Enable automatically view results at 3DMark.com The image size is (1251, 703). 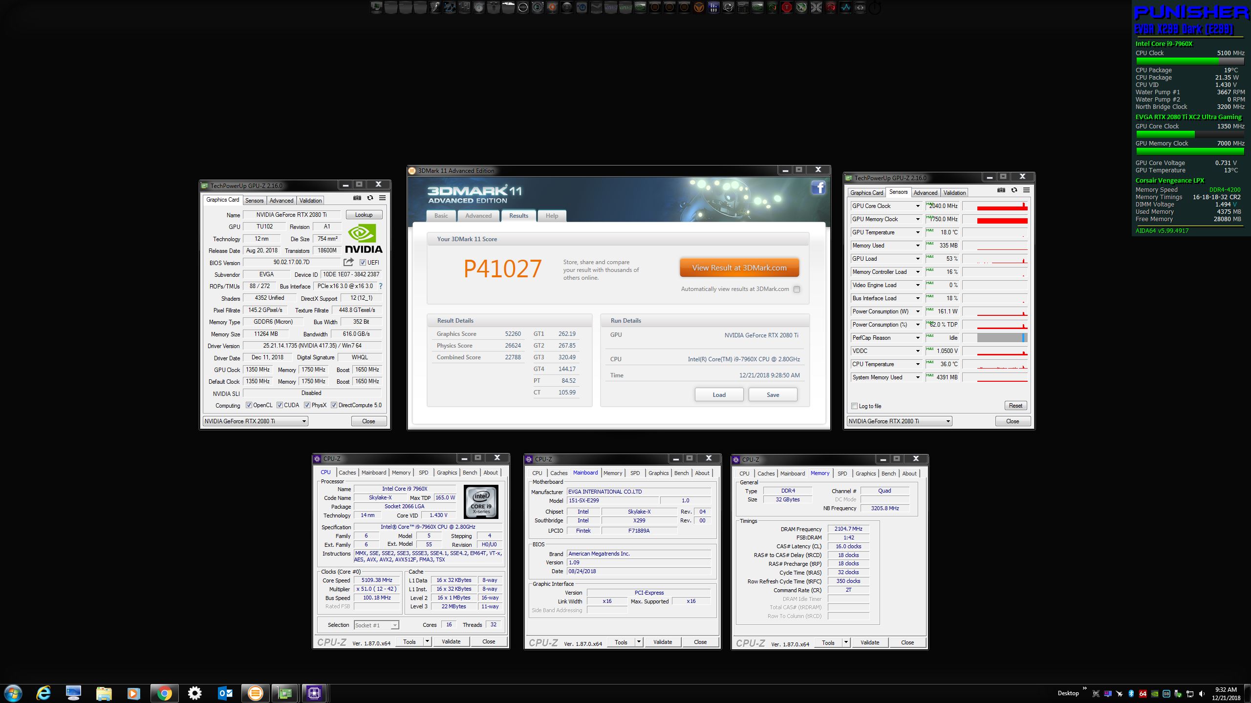(x=797, y=289)
